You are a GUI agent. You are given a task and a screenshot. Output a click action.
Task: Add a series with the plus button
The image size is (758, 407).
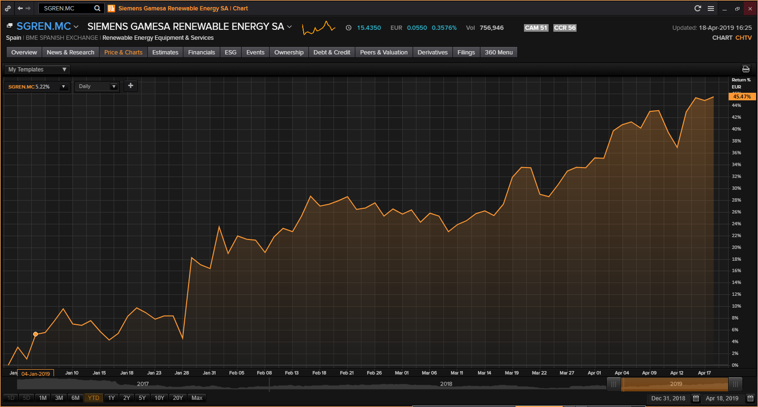[x=131, y=86]
